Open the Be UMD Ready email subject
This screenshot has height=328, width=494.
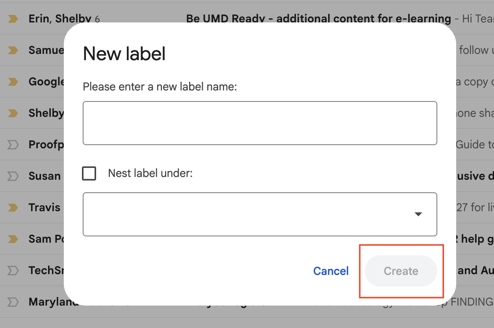pyautogui.click(x=319, y=18)
